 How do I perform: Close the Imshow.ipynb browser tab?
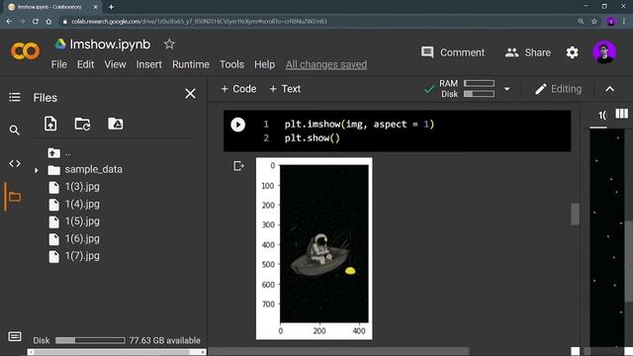pyautogui.click(x=96, y=7)
